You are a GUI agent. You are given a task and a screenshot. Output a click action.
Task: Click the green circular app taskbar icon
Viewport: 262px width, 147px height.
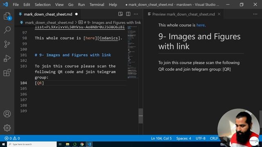[75, 144]
